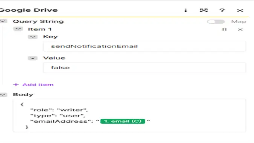Click the plus icon beside Add item
254x143 pixels.
[16, 85]
